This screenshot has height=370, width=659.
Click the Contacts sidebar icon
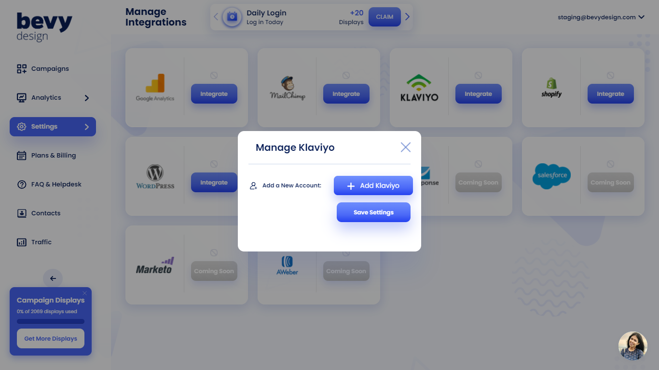pyautogui.click(x=22, y=213)
